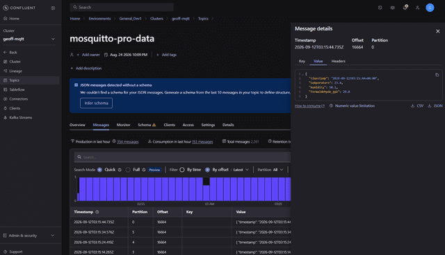This screenshot has height=255, width=445.
Task: Show the message Headers tab
Action: [339, 61]
